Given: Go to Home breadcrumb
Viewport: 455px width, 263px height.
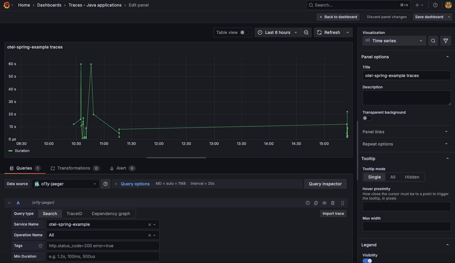Looking at the screenshot, I should click(24, 5).
